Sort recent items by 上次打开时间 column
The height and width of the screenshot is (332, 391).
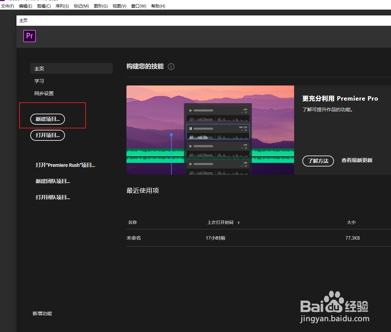click(x=221, y=222)
